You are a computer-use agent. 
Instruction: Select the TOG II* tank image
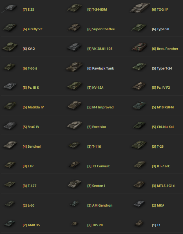point(140,8)
